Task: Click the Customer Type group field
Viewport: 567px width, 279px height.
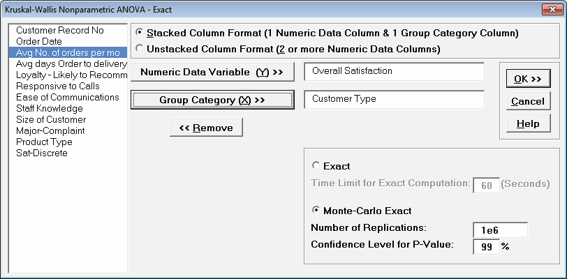Action: click(394, 99)
